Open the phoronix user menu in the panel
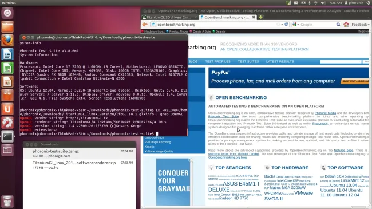 (354, 3)
